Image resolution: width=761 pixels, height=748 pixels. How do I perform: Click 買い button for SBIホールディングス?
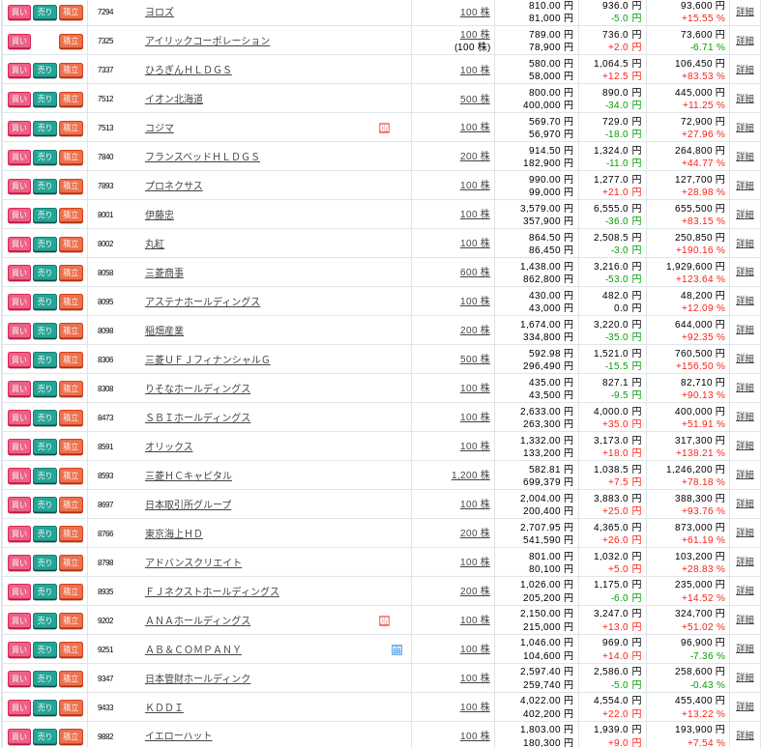coord(19,417)
